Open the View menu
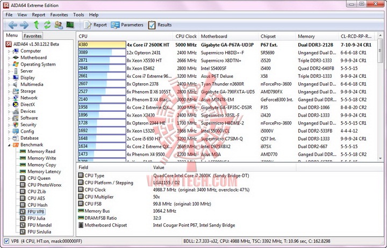 pyautogui.click(x=22, y=15)
